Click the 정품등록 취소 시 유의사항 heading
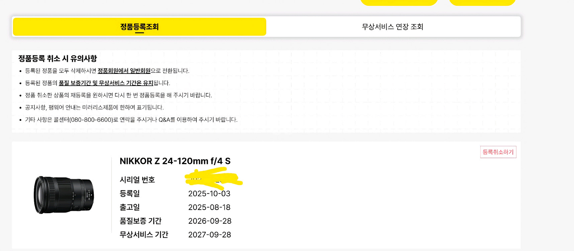Screen dimensions: 574x251 coord(58,59)
